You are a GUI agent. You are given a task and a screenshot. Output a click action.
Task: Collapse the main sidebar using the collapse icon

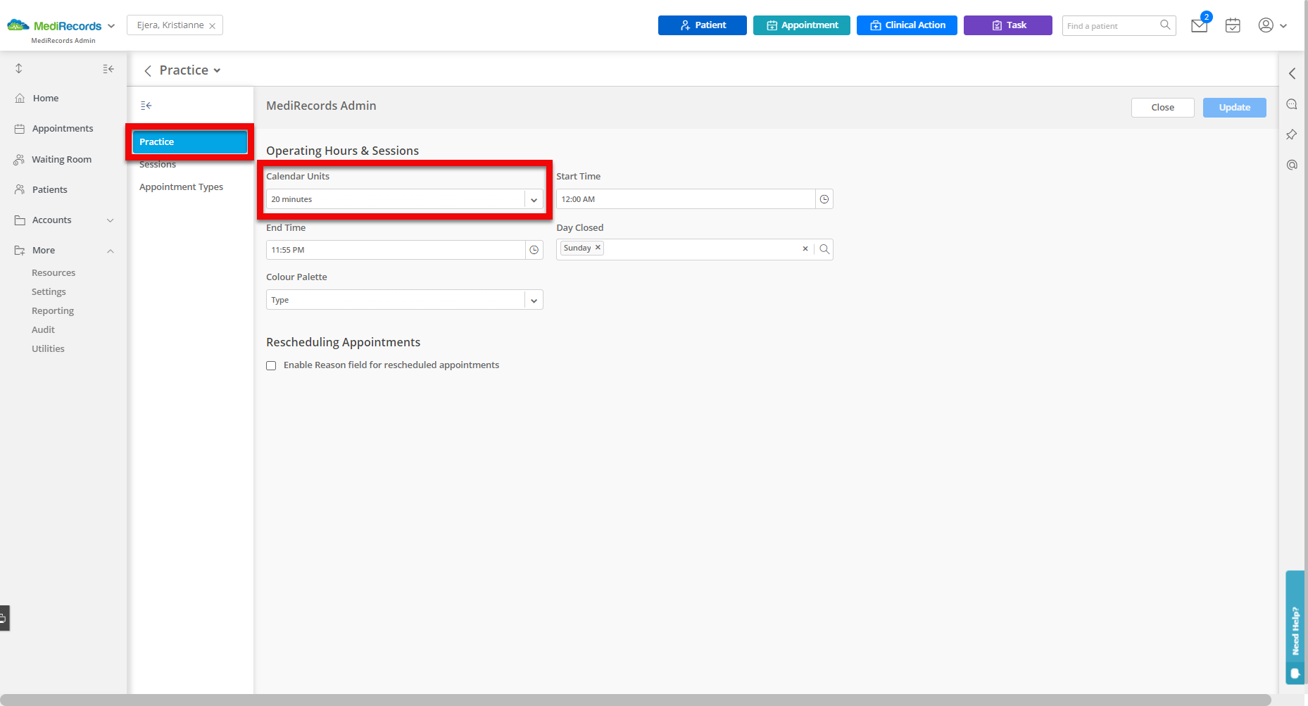(108, 69)
